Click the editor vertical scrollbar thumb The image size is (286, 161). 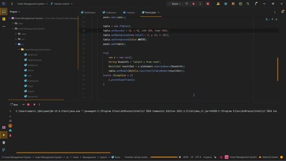(278, 69)
